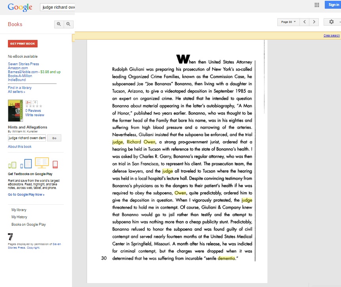Open the settings gear menu
Screen dimensions: 341x287
(x=332, y=22)
